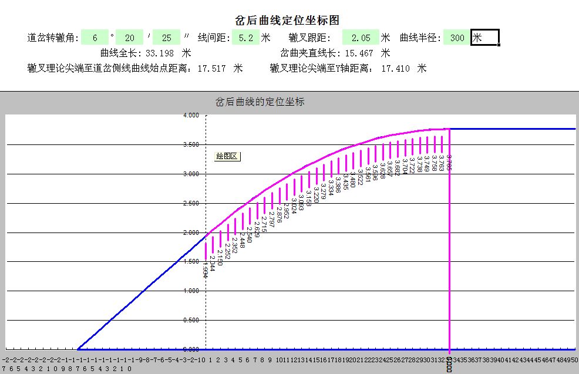The image size is (579, 374).
Task: Click the title 岔后曲线定位坐标图
Action: point(287,20)
